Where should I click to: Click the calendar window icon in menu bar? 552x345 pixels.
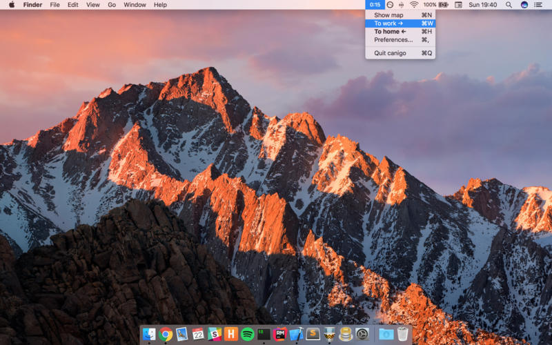[458, 5]
